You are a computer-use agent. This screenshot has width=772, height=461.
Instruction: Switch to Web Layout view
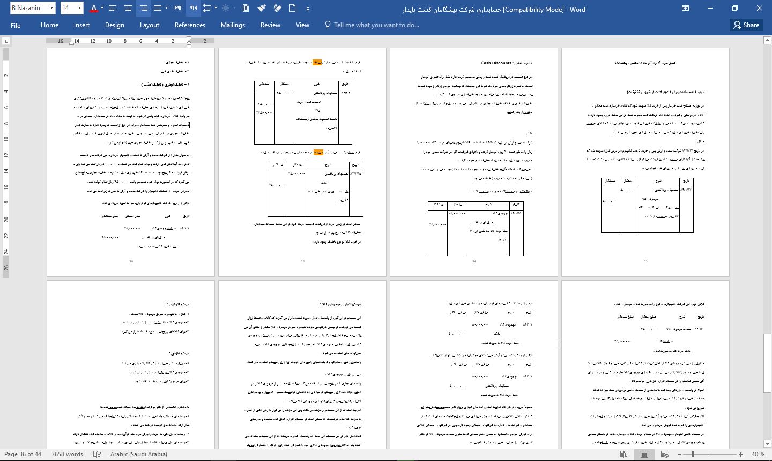pos(664,454)
